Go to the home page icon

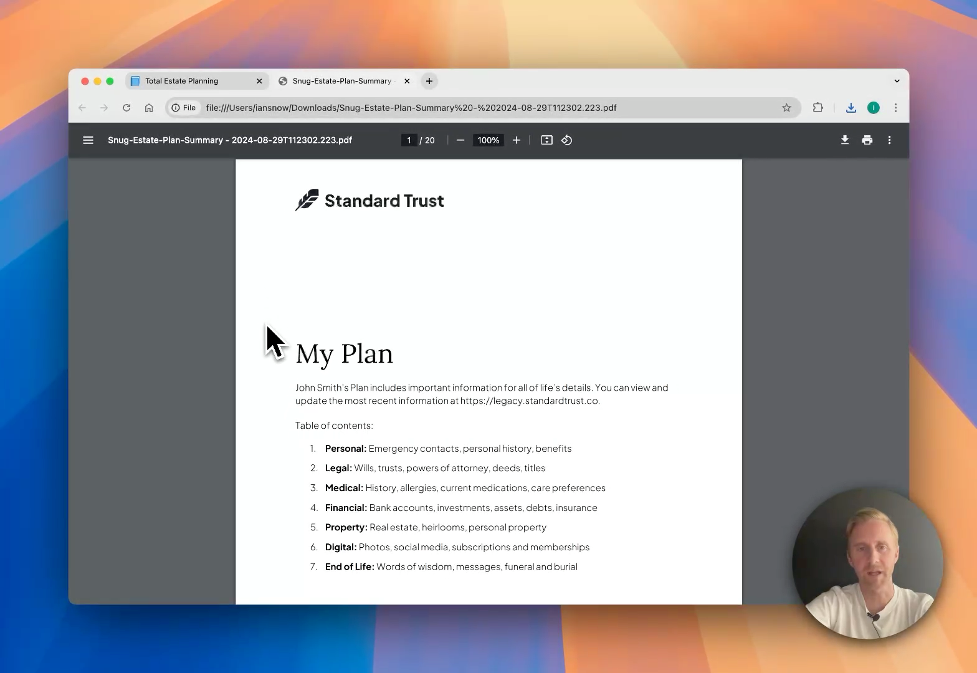(x=149, y=108)
